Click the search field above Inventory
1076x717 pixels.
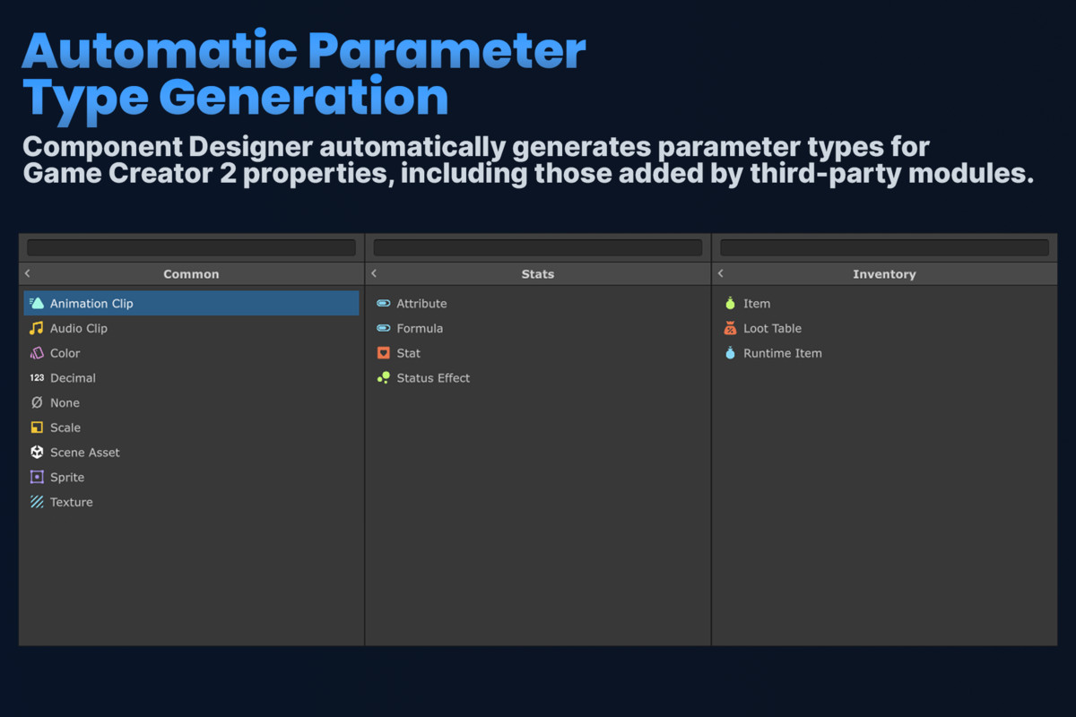pyautogui.click(x=884, y=247)
